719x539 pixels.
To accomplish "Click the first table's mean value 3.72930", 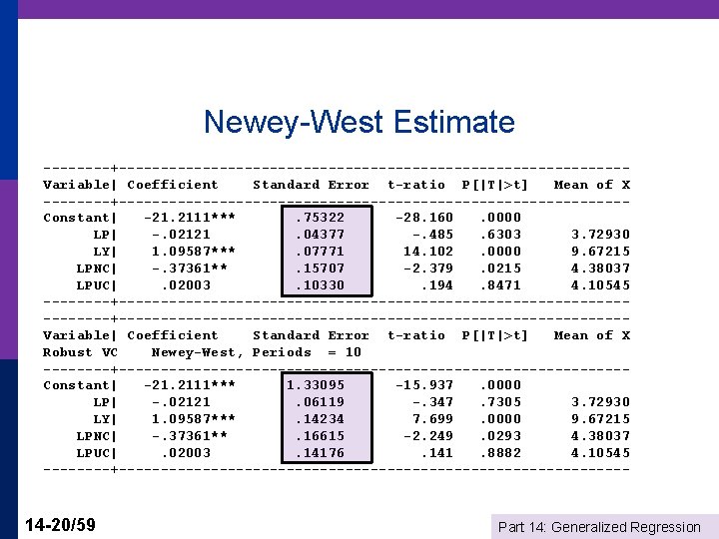I will point(601,235).
